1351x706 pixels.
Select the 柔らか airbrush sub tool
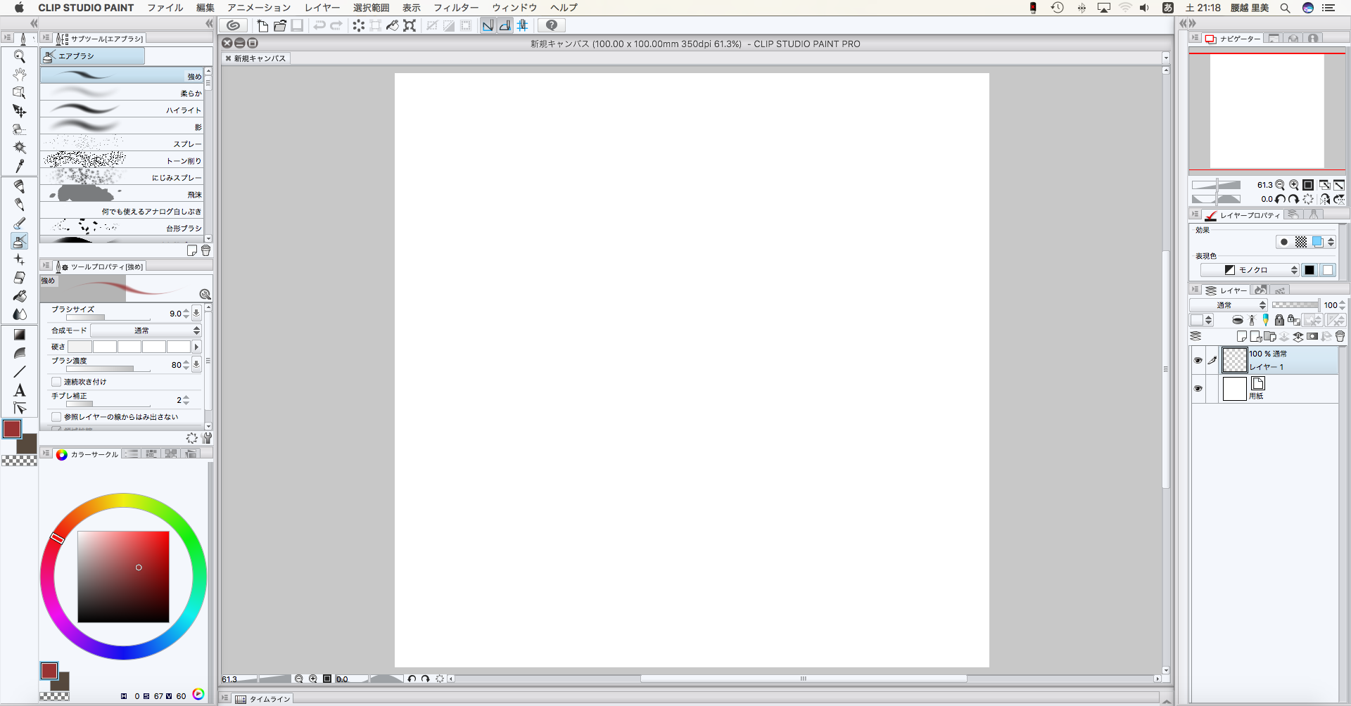pos(122,93)
